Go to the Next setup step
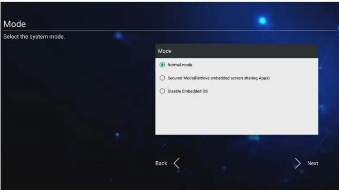Viewport: 339px width, 190px height. click(x=313, y=163)
